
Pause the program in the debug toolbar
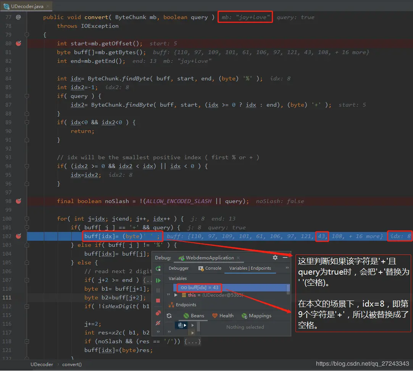(158, 290)
